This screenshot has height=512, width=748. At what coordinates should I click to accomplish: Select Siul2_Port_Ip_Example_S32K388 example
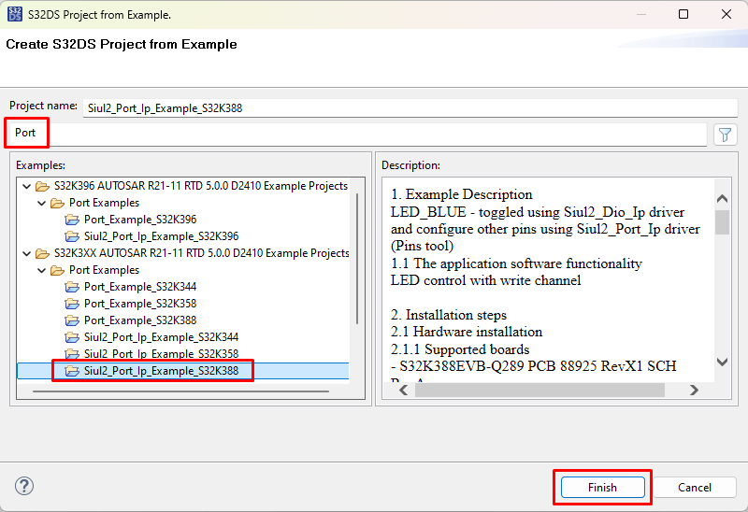(161, 371)
